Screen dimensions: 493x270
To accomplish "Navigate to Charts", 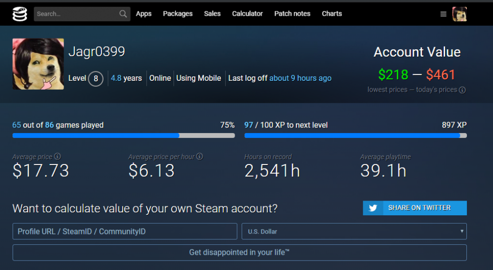I will pyautogui.click(x=332, y=14).
